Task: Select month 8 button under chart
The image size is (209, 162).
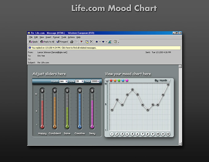Action: (148, 134)
